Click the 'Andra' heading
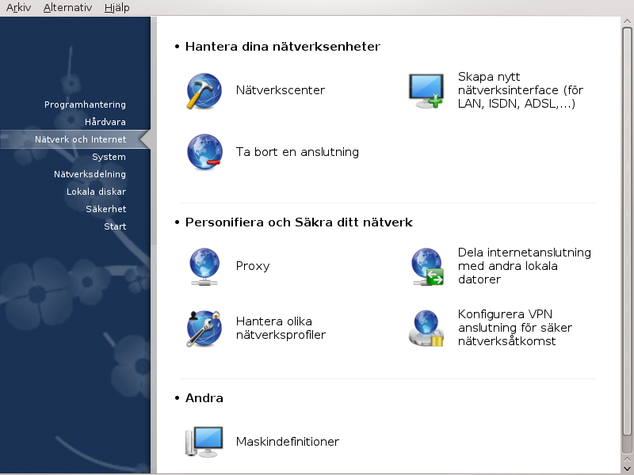This screenshot has height=475, width=634. coord(204,398)
